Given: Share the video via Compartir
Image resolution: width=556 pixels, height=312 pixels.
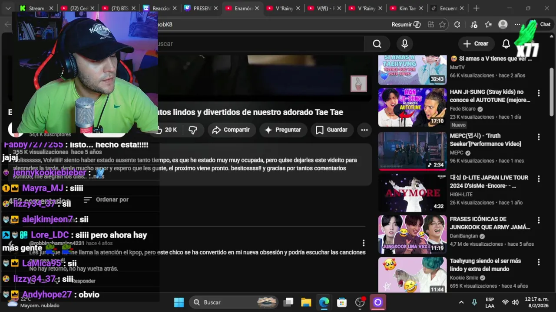Looking at the screenshot, I should tap(231, 130).
